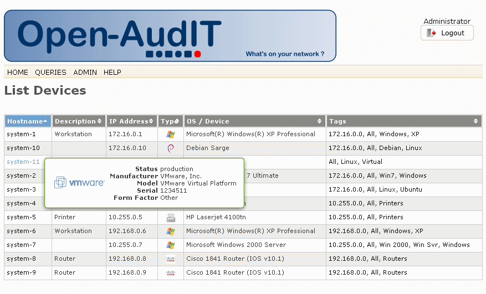Sort the table by Tags column
The image size is (486, 294).
point(403,121)
